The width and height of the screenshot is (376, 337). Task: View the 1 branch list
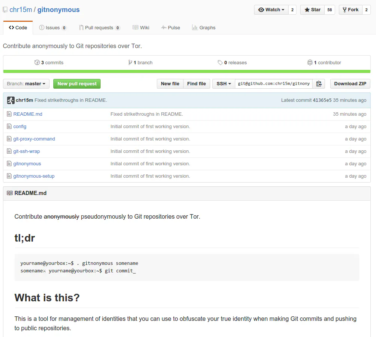point(140,63)
